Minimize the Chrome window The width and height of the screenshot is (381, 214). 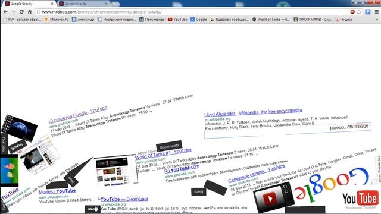pyautogui.click(x=356, y=2)
